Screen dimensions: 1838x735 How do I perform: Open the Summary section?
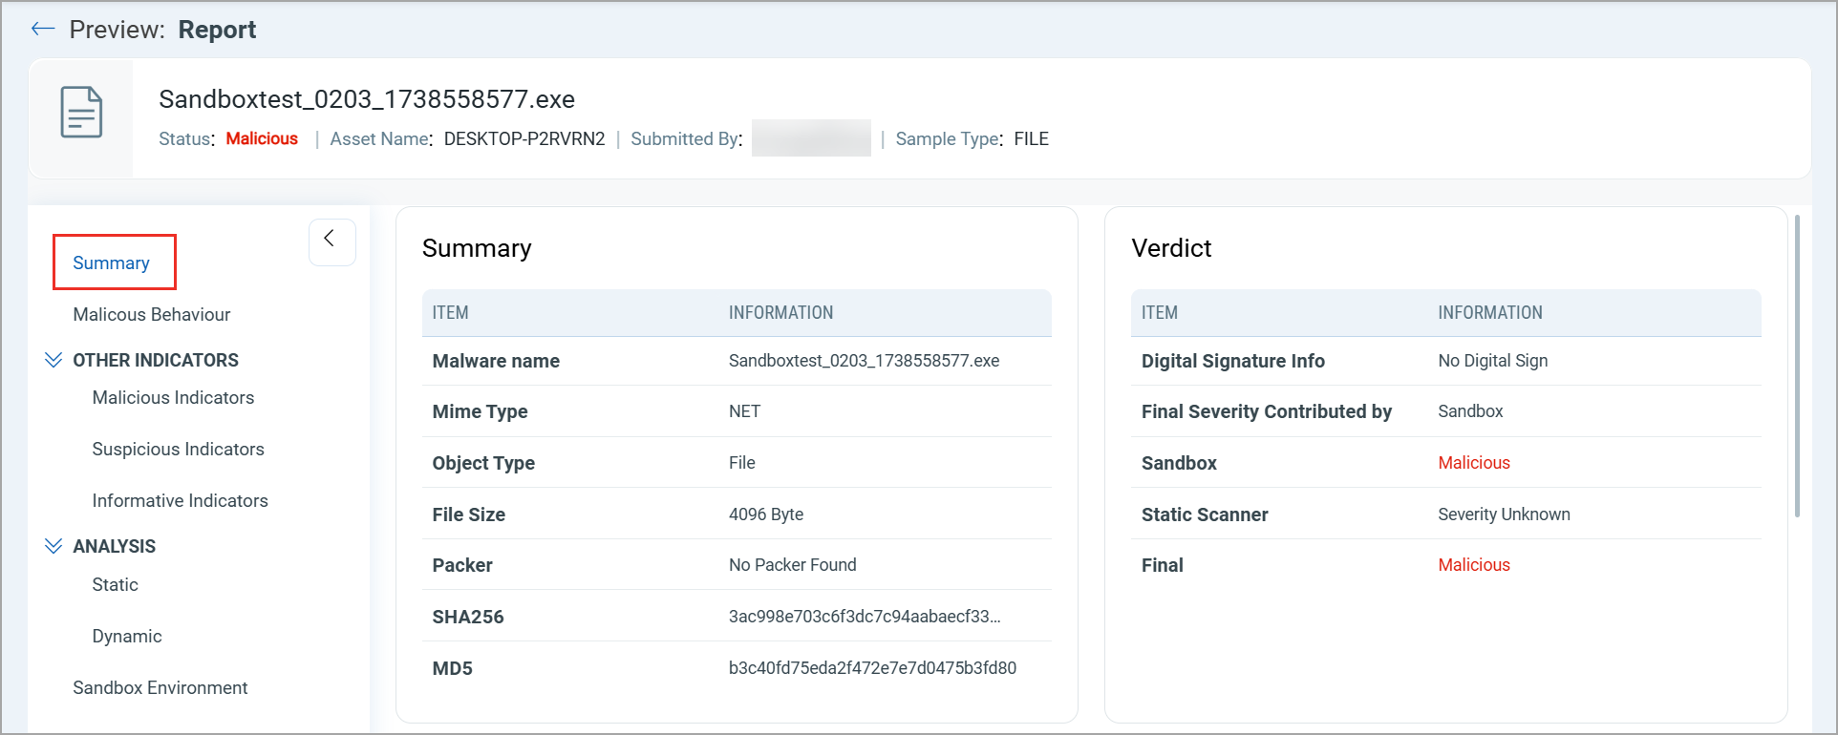click(x=112, y=262)
